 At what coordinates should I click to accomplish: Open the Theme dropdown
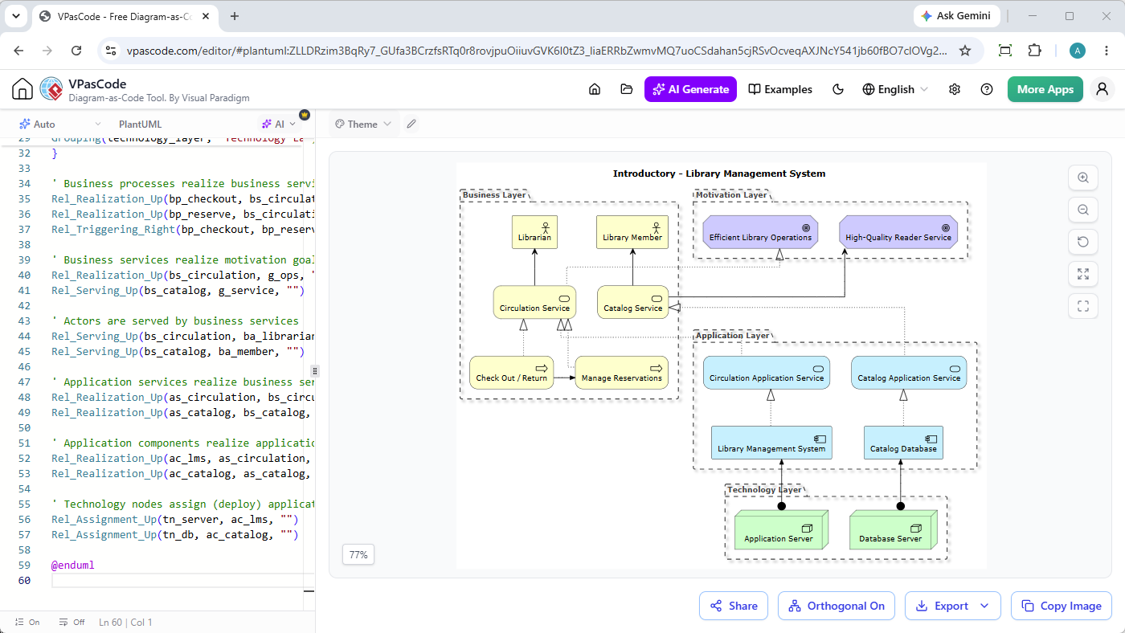pos(363,124)
